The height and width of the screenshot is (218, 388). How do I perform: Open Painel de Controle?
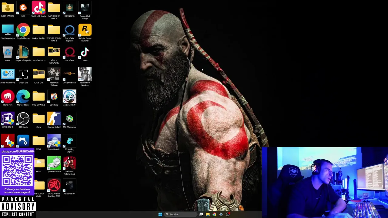[8, 76]
